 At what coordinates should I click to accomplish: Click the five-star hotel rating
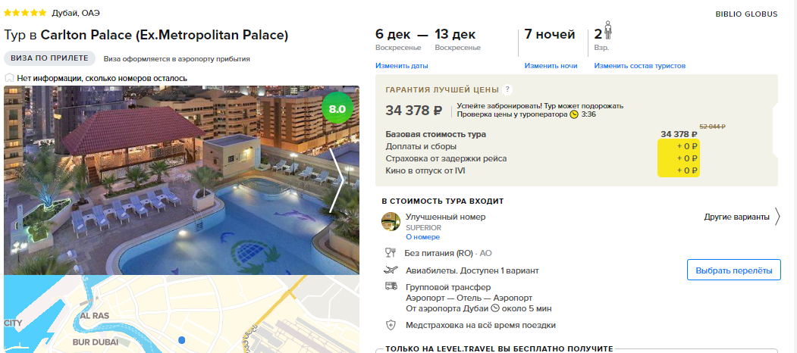point(26,13)
